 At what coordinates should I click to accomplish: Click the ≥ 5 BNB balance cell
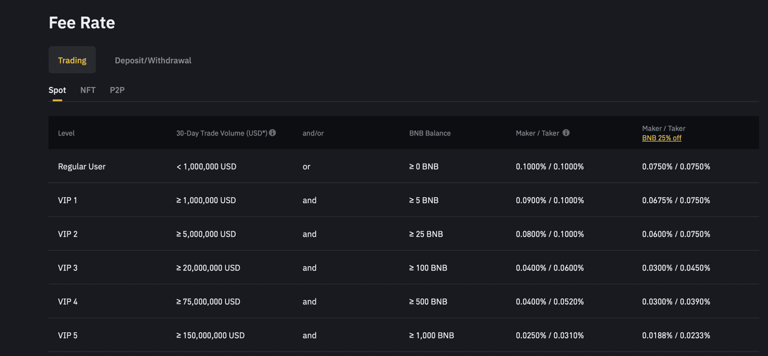point(424,200)
